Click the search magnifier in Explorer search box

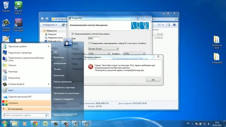176,19
